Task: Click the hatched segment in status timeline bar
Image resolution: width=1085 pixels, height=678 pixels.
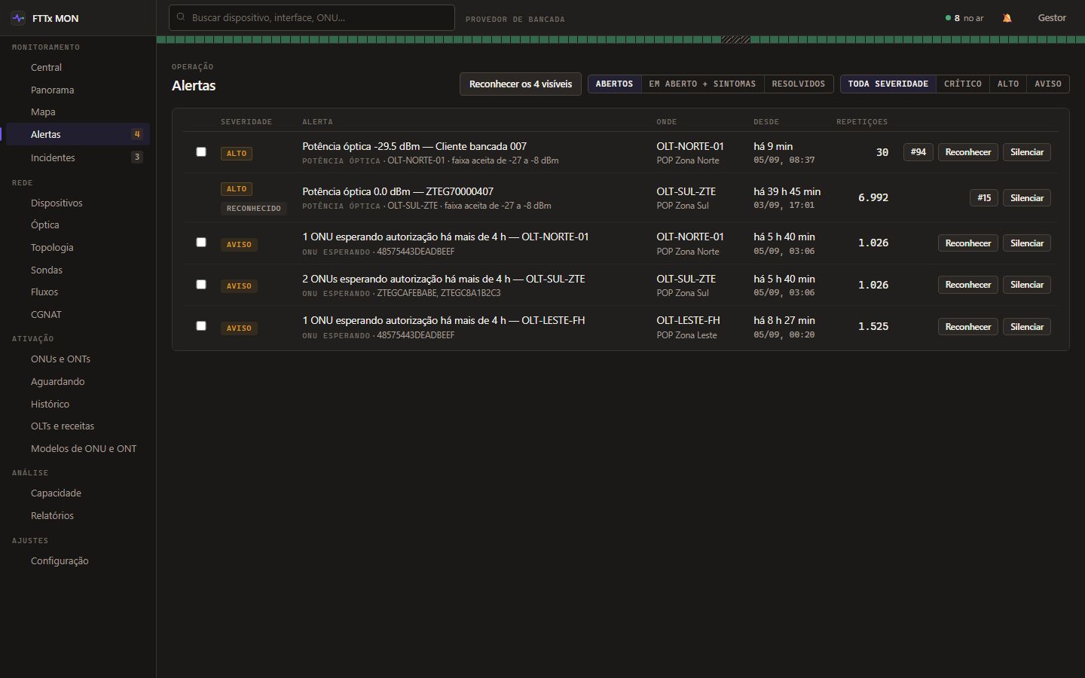Action: 735,39
